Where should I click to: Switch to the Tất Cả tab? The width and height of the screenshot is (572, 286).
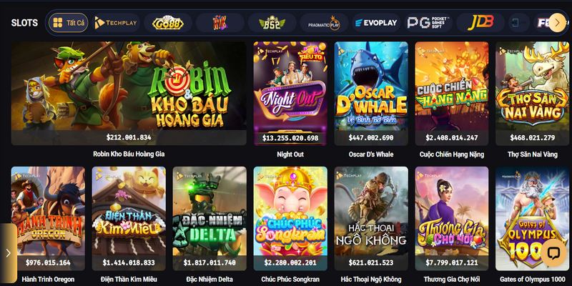(68, 23)
